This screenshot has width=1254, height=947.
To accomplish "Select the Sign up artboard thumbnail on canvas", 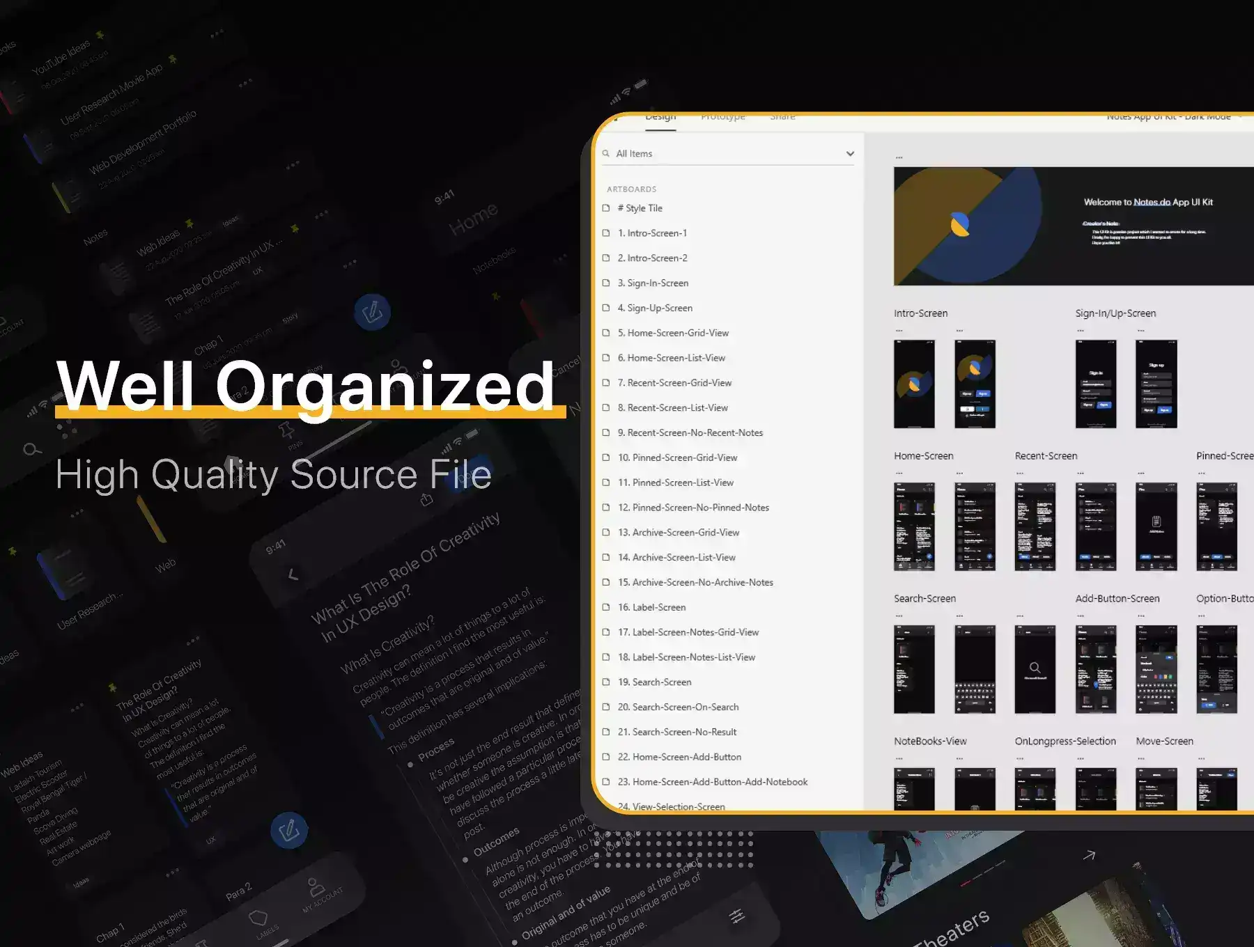I will coord(1156,384).
